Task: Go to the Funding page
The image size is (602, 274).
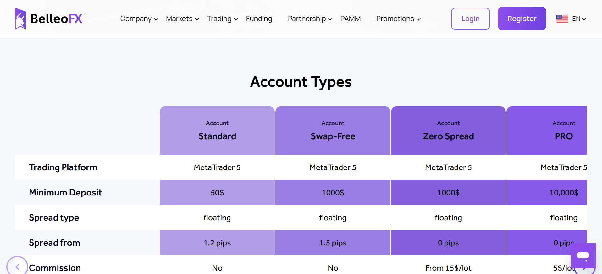Action: (259, 19)
